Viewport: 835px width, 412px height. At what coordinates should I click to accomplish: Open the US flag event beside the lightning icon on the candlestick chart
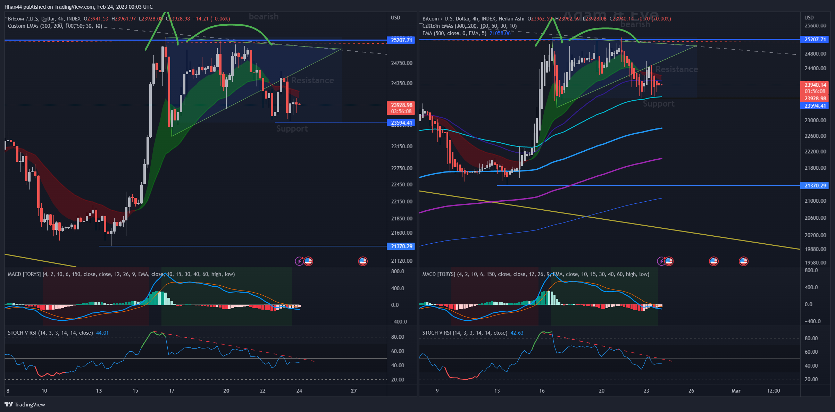click(308, 261)
